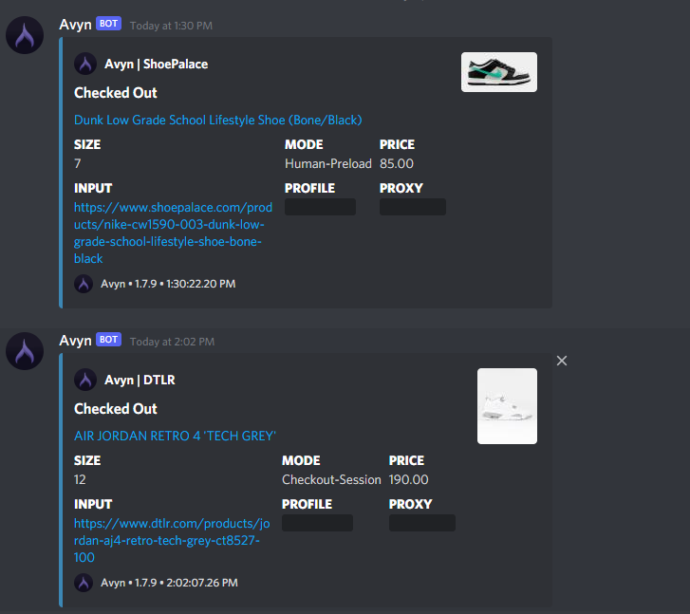
Task: Reveal the hidden PROFILE spoiler in ShoePalace embed
Action: pyautogui.click(x=321, y=207)
